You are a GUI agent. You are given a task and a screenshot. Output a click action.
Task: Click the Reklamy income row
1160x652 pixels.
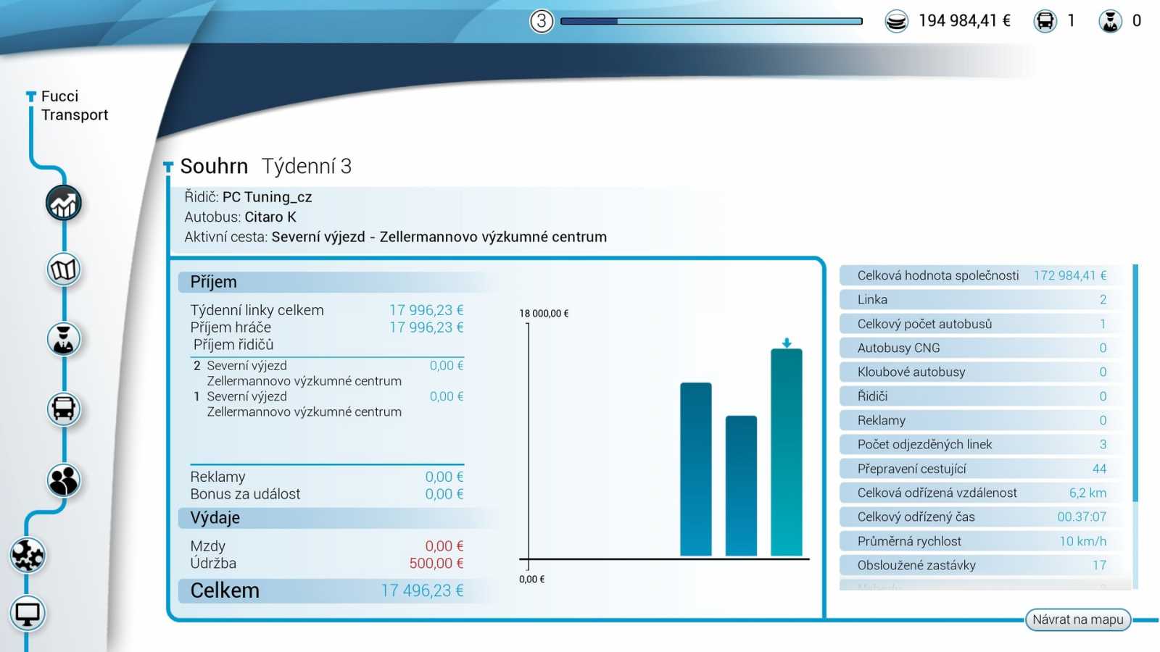tap(327, 477)
